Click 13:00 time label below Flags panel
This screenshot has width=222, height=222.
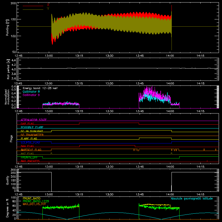click(49, 167)
